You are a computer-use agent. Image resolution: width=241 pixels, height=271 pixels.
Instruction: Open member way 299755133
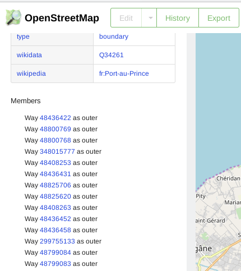click(x=57, y=241)
